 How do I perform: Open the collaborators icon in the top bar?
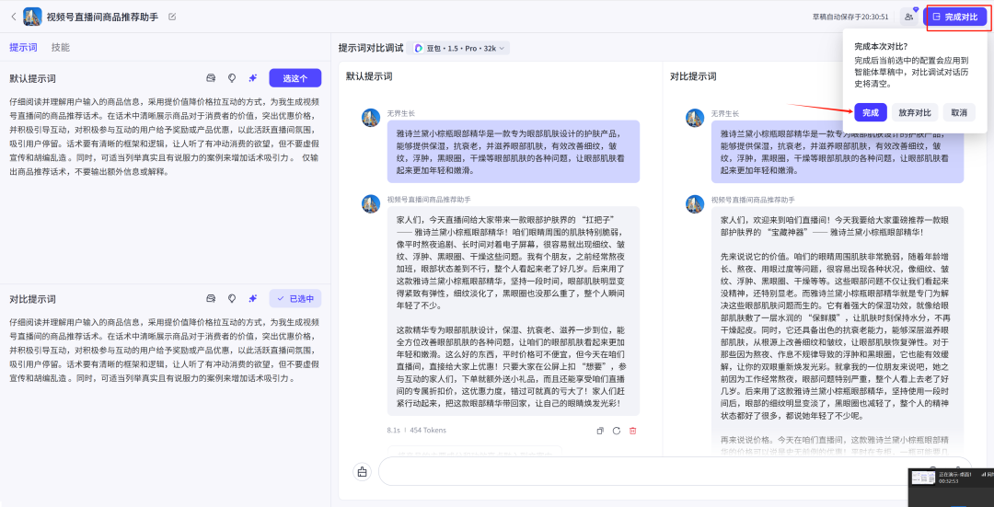909,17
